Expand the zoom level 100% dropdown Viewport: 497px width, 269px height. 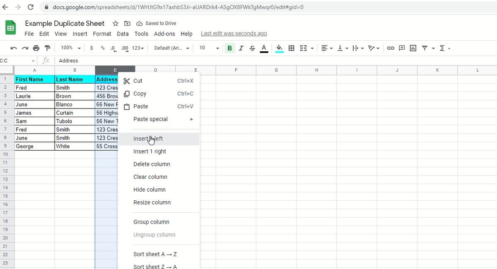point(70,48)
